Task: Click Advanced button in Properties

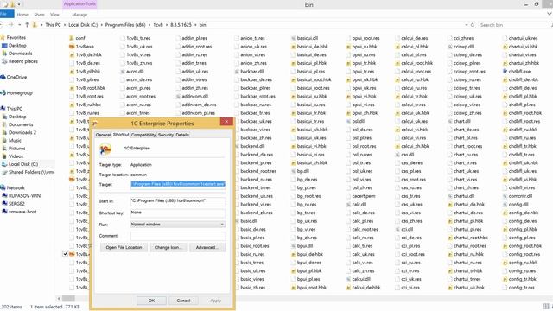Action: [207, 247]
